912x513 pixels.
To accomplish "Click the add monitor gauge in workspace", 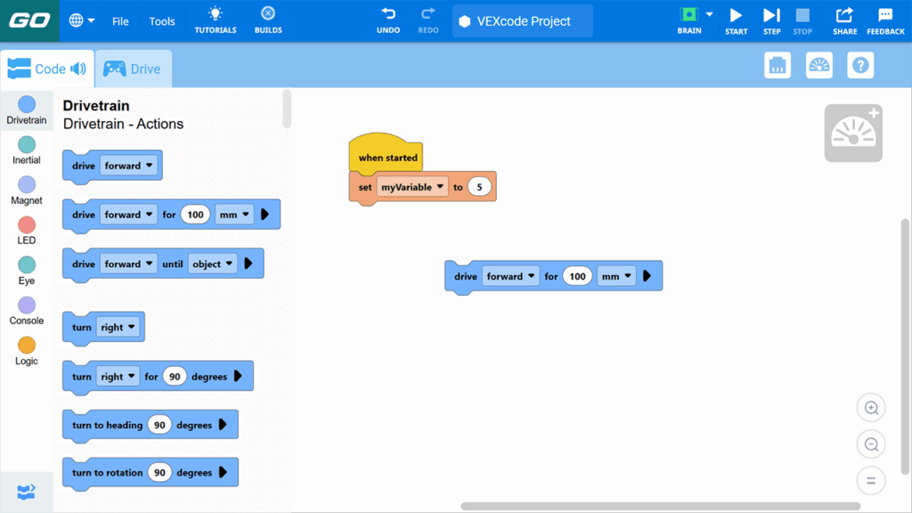I will click(x=853, y=134).
